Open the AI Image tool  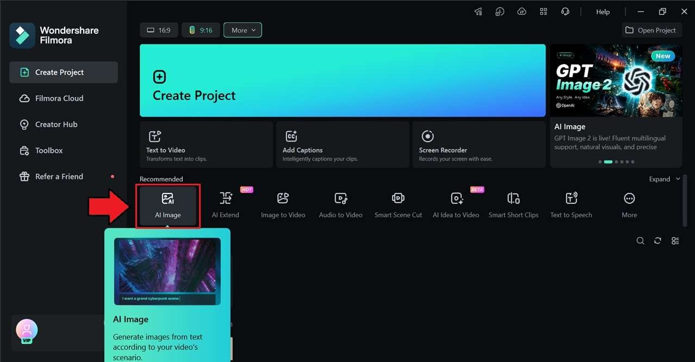pyautogui.click(x=168, y=205)
